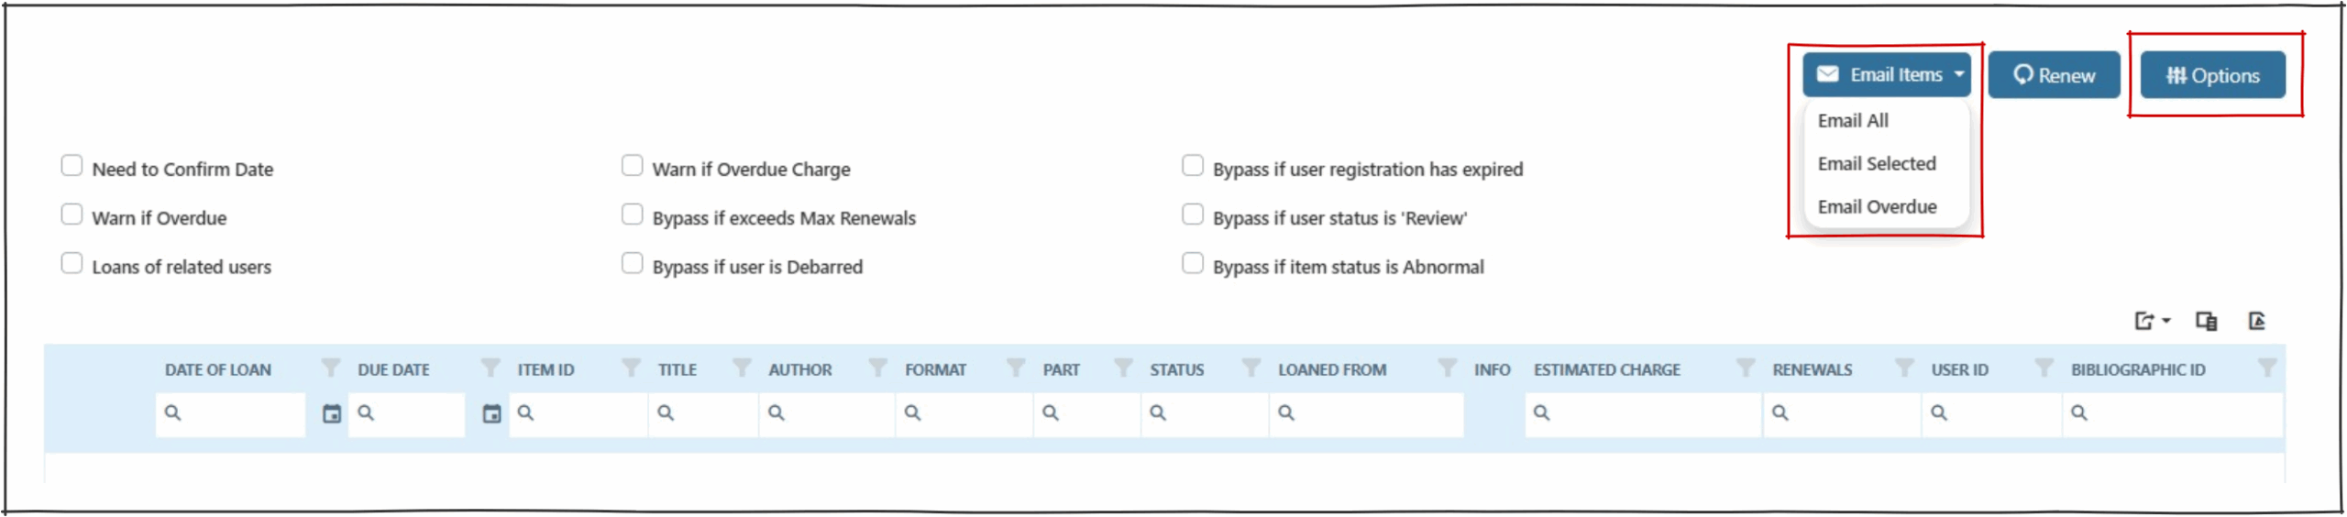2347x517 pixels.
Task: Click the filter icon for Date of Loan column
Action: click(330, 368)
